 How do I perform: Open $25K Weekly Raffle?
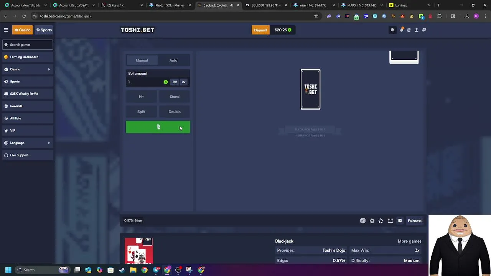pos(27,94)
